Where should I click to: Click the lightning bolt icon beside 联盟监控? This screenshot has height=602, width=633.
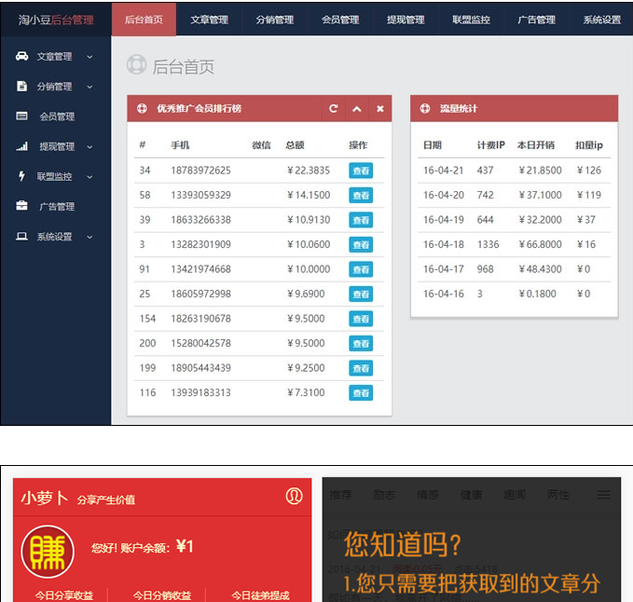pos(21,176)
